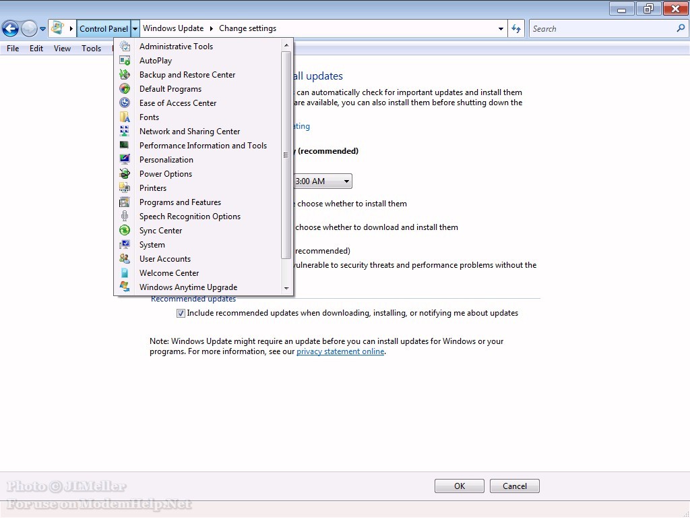
Task: Click the scroll up arrow in dropdown list
Action: [x=286, y=45]
